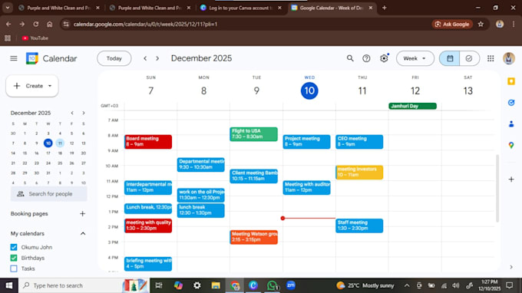This screenshot has width=522, height=293.
Task: Click the calendar vertical scrollbar
Action: (497, 188)
